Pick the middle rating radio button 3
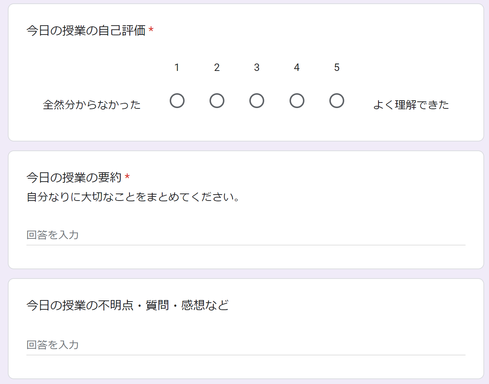This screenshot has height=384, width=489. click(x=257, y=101)
